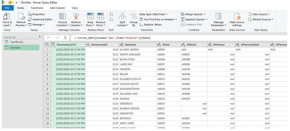Click the JA3001 cell
The width and height of the screenshot is (290, 131).
[194, 118]
